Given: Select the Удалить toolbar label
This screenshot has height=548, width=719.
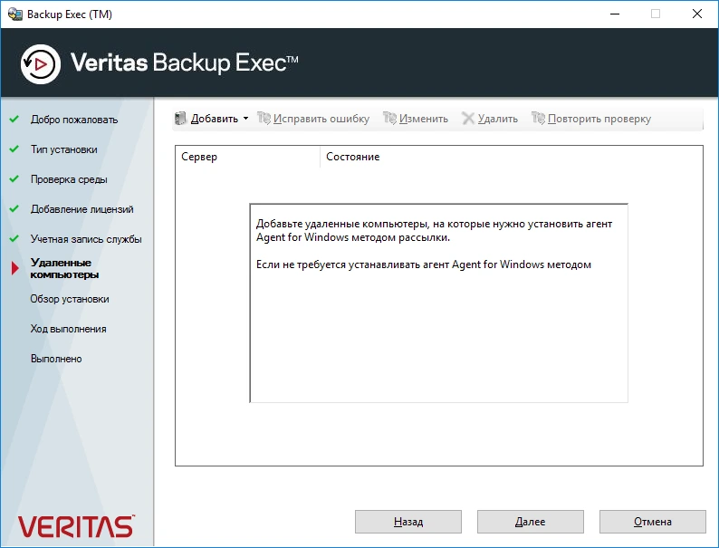Looking at the screenshot, I should (x=498, y=119).
